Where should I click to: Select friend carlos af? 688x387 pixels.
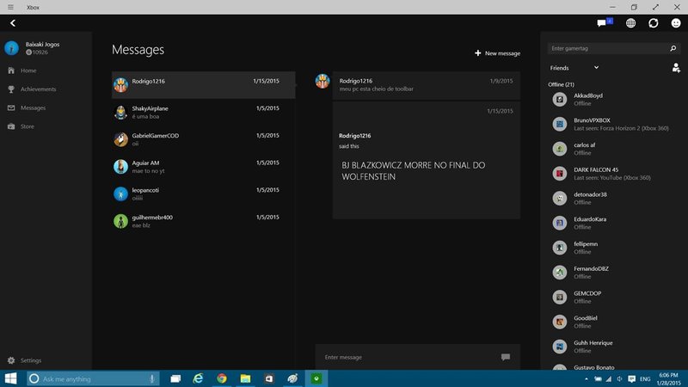click(x=613, y=149)
